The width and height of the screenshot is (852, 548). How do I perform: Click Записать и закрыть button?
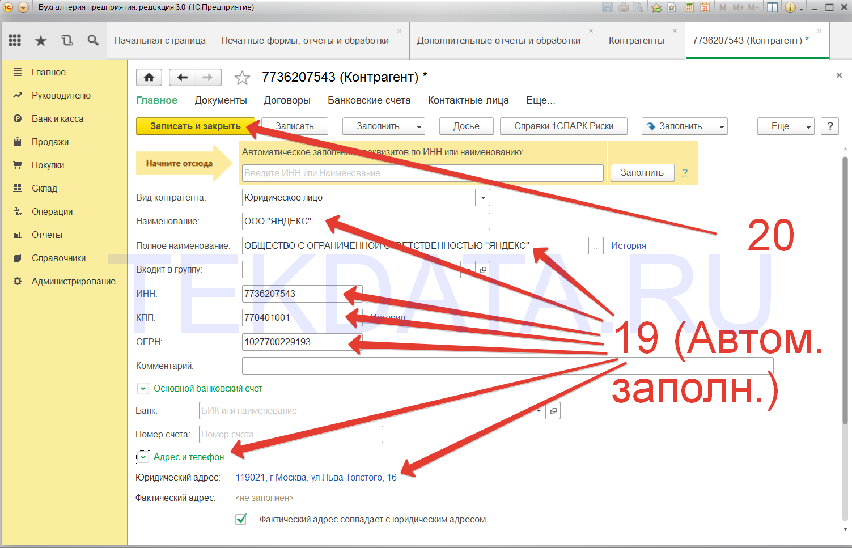click(196, 126)
